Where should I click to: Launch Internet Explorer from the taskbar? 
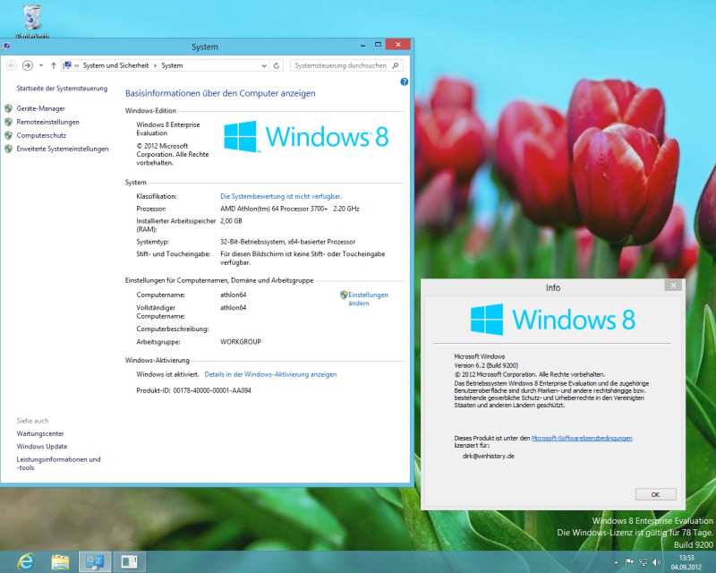(26, 561)
